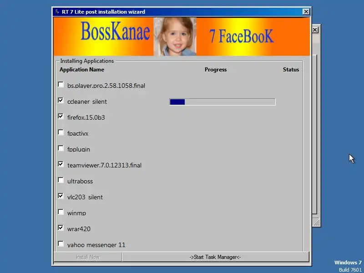This screenshot has height=273, width=364.
Task: Disable the vlc203 silent checkbox
Action: pos(61,196)
